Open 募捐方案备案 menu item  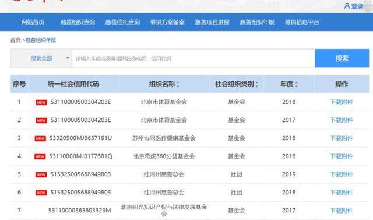pos(167,22)
